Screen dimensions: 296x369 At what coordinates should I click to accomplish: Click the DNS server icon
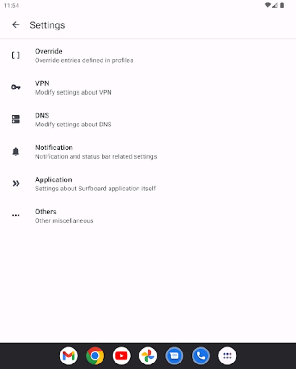16,119
